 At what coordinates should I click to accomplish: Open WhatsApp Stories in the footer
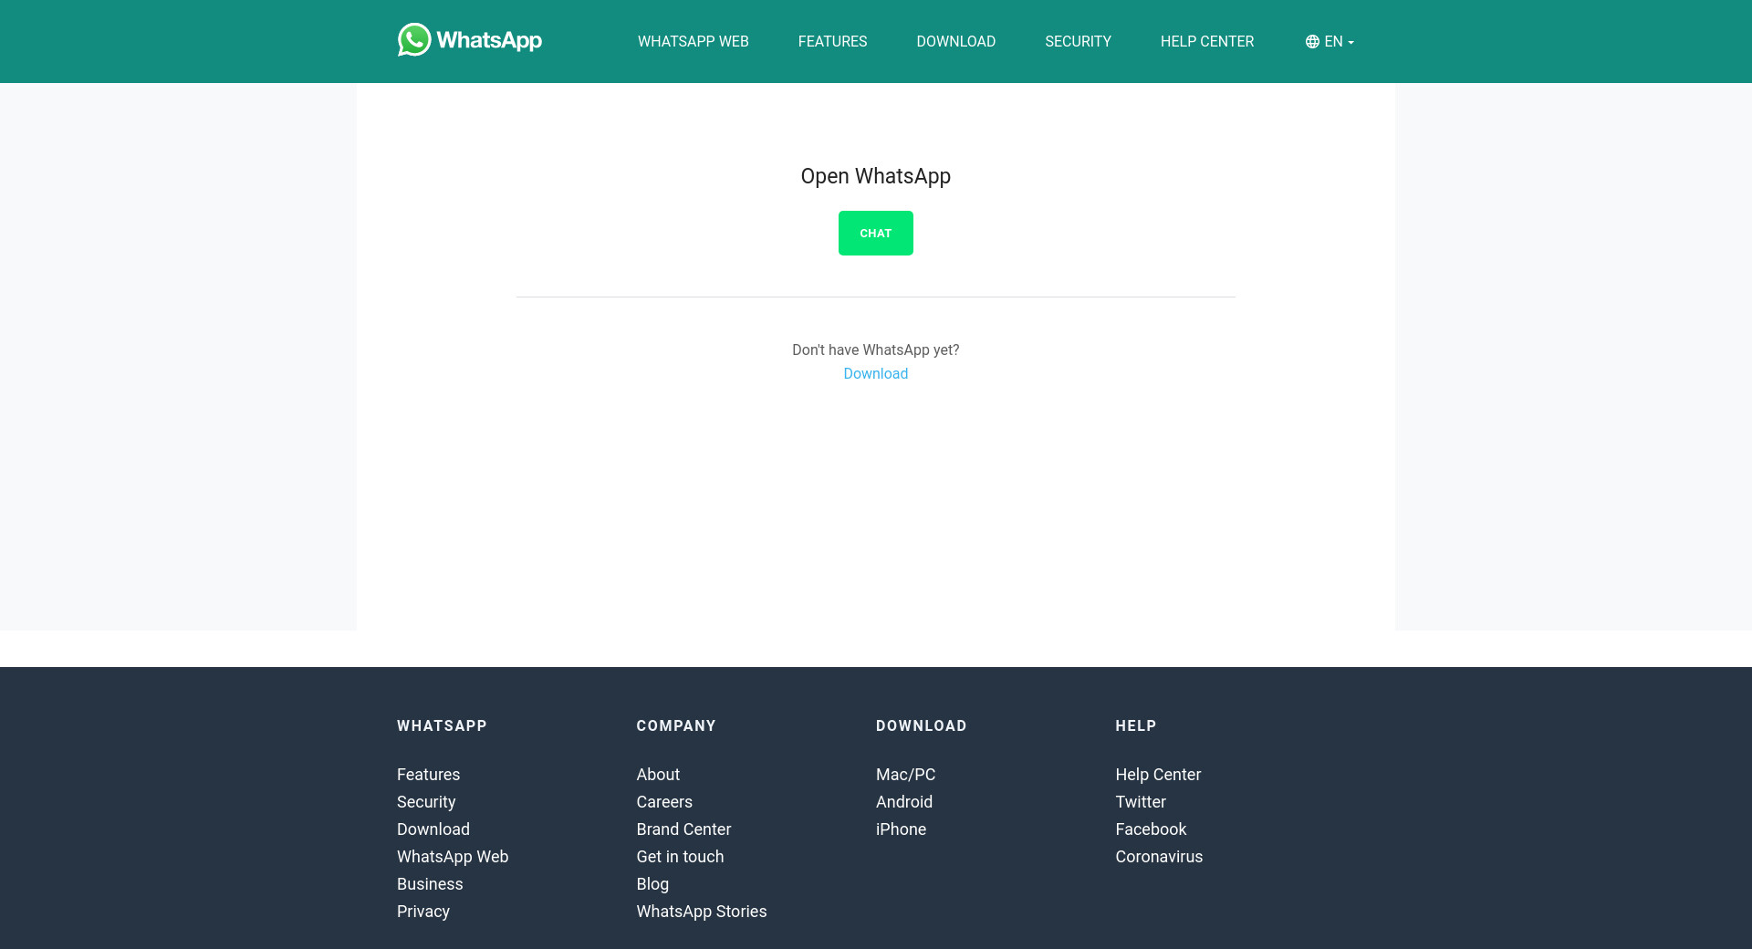point(702,912)
